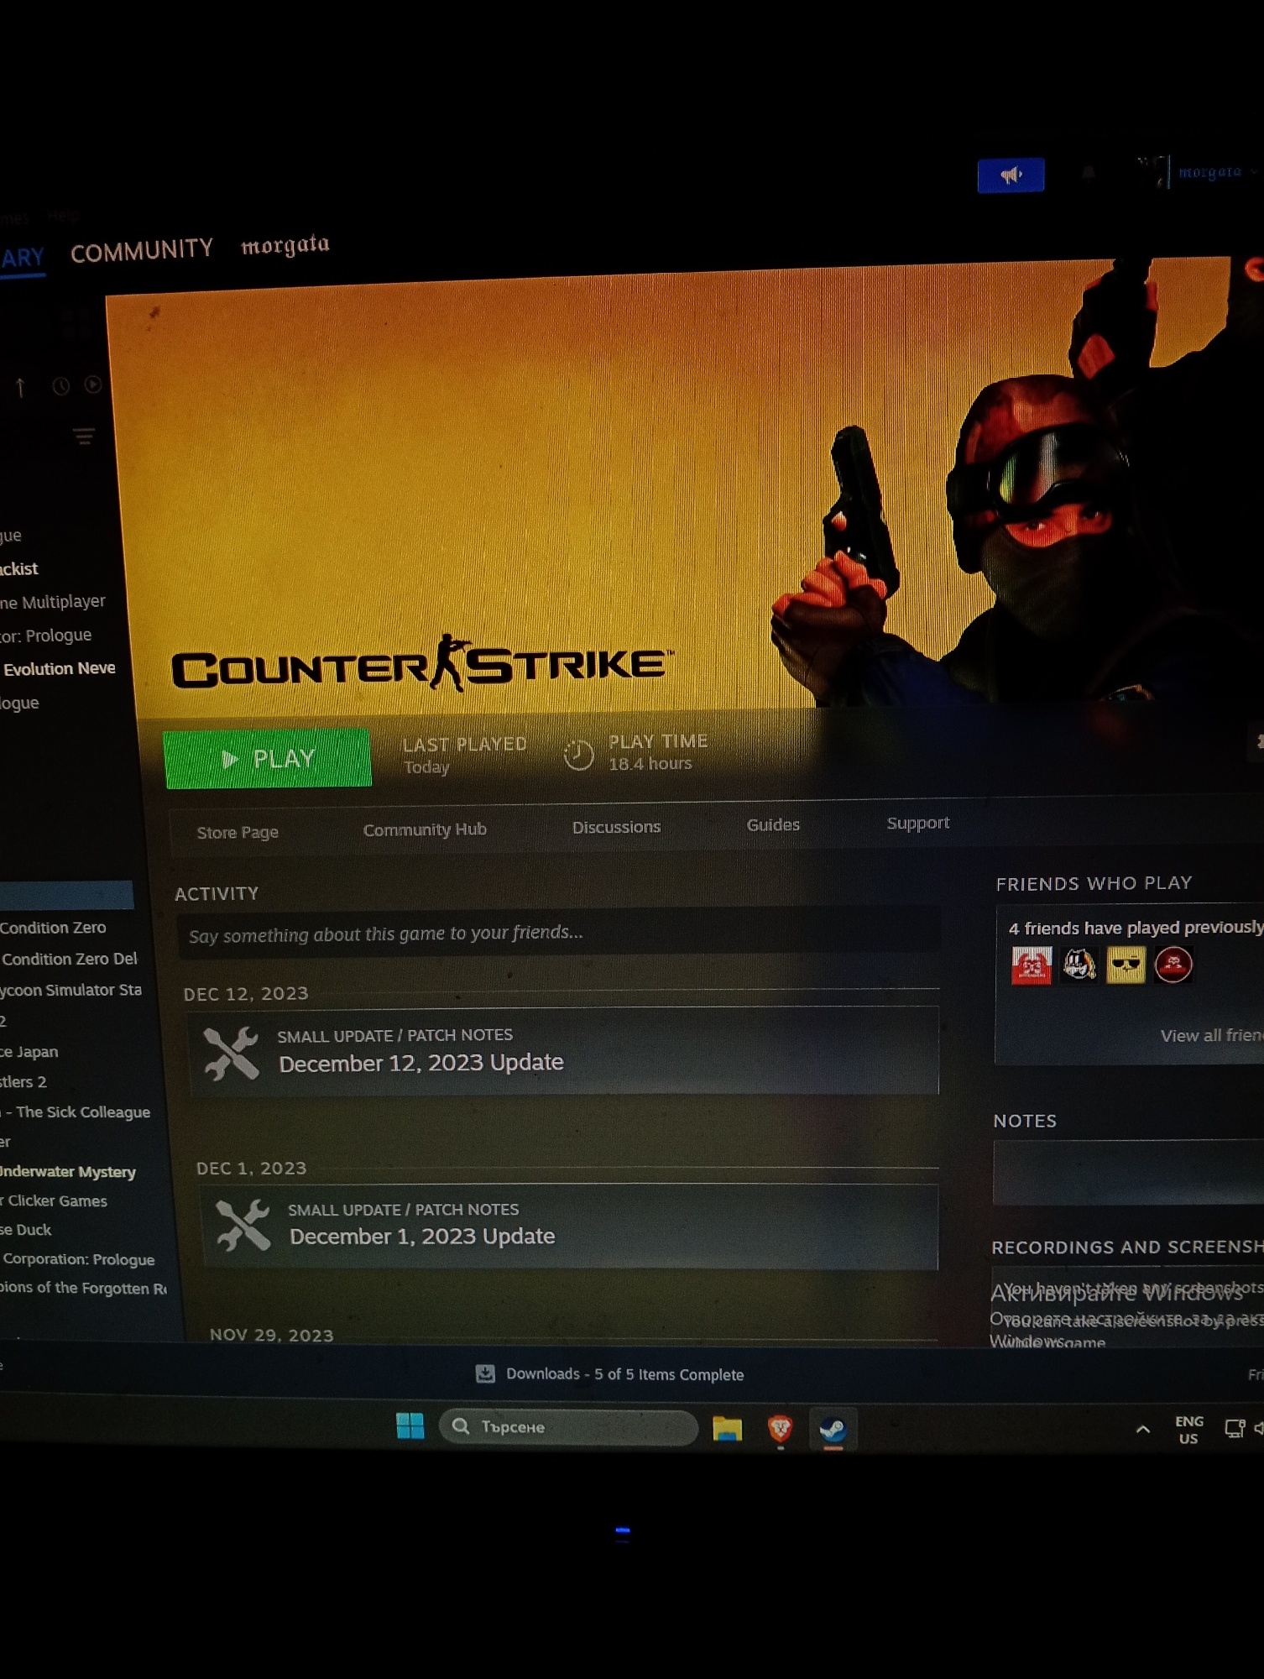Click the ENG US language indicator
The height and width of the screenshot is (1679, 1264).
1188,1430
